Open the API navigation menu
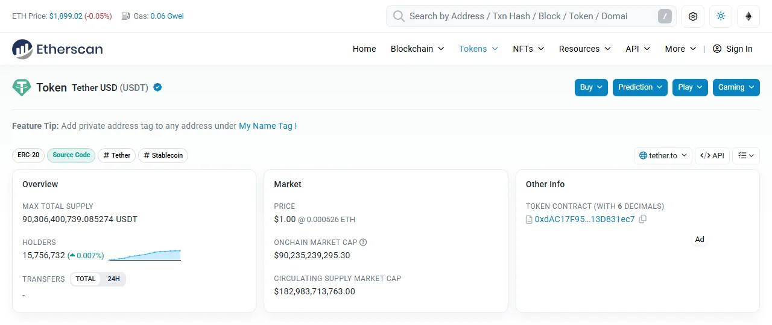The image size is (772, 325). point(638,49)
